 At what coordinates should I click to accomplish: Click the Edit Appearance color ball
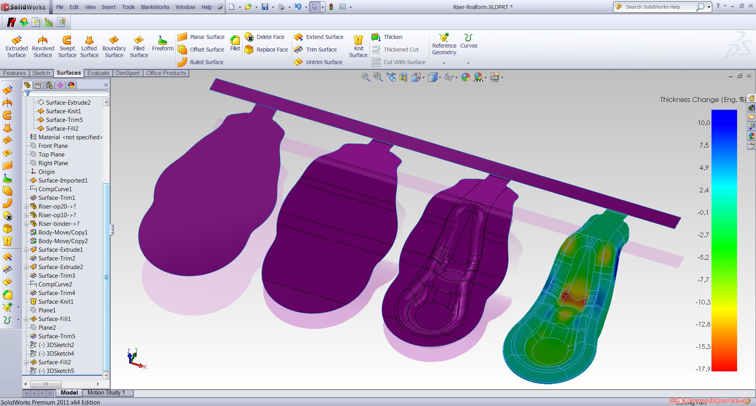pyautogui.click(x=466, y=77)
